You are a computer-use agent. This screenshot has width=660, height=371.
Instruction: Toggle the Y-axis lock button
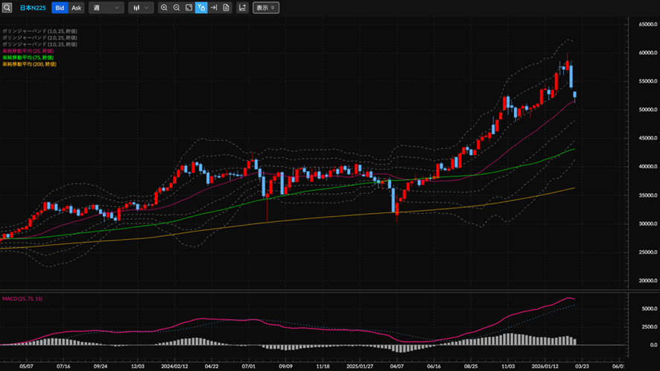point(201,7)
